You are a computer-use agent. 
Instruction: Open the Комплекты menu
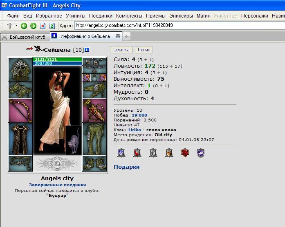(129, 16)
